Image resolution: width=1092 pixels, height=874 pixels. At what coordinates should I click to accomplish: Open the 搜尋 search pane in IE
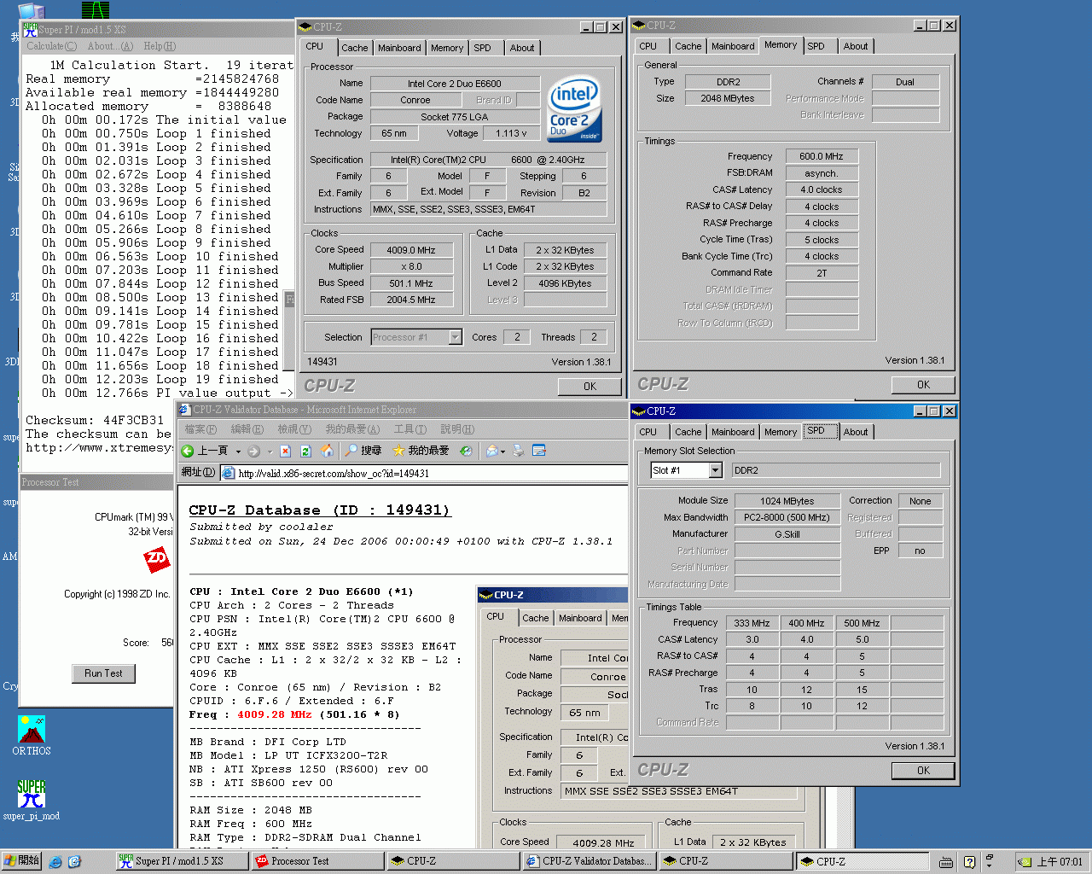363,451
